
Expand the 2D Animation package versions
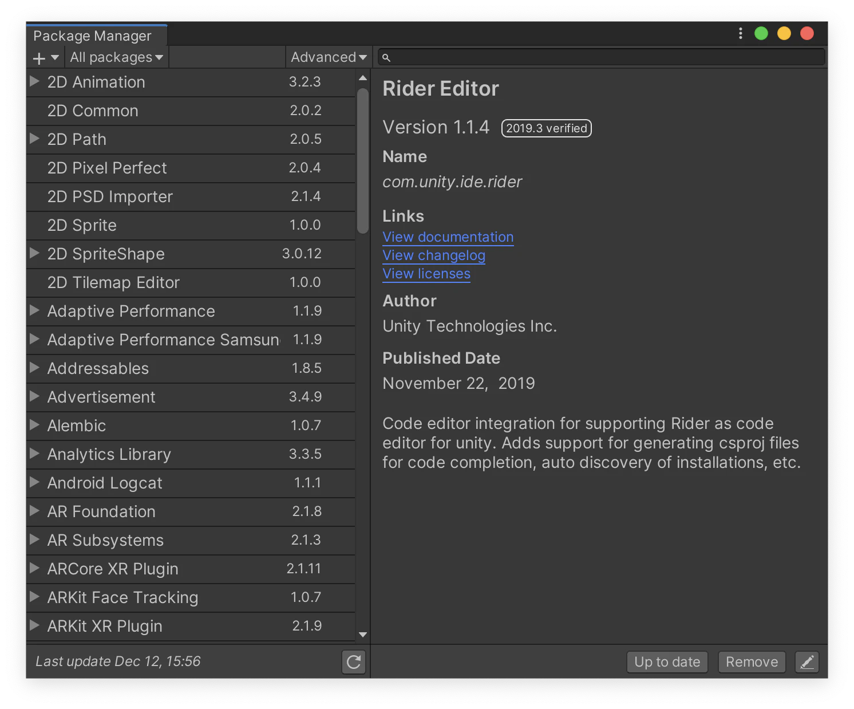34,81
